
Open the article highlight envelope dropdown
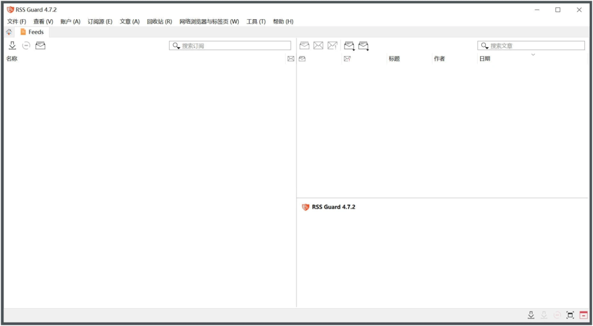click(x=349, y=46)
